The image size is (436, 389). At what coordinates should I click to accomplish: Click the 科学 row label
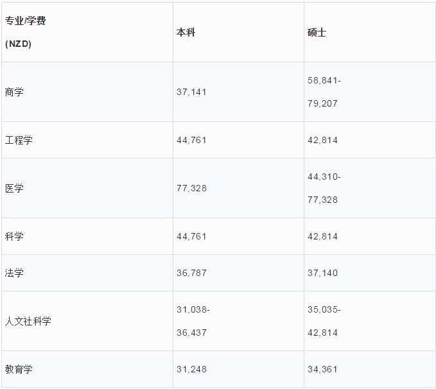[x=14, y=236]
